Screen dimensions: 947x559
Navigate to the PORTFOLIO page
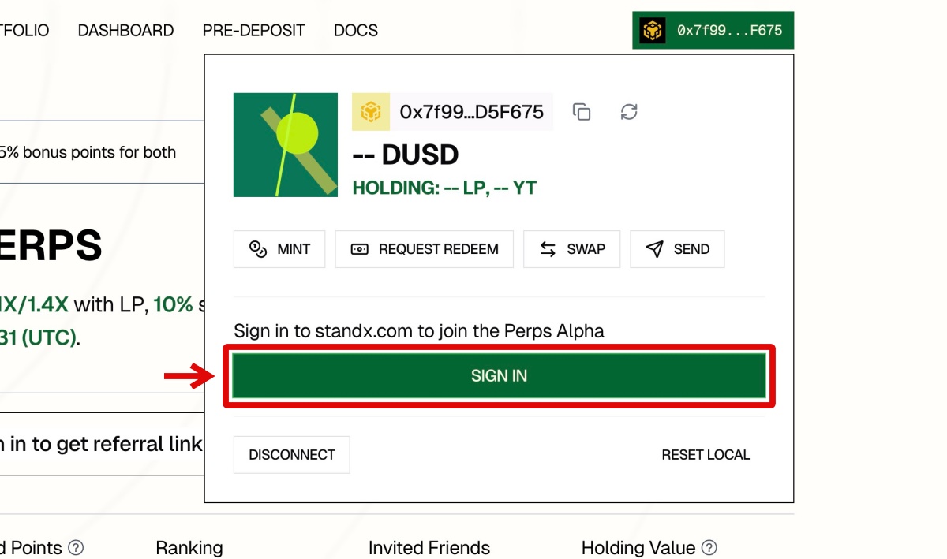click(24, 31)
